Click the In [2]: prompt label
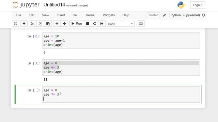Image resolution: width=218 pixels, height=122 pixels. click(x=34, y=36)
